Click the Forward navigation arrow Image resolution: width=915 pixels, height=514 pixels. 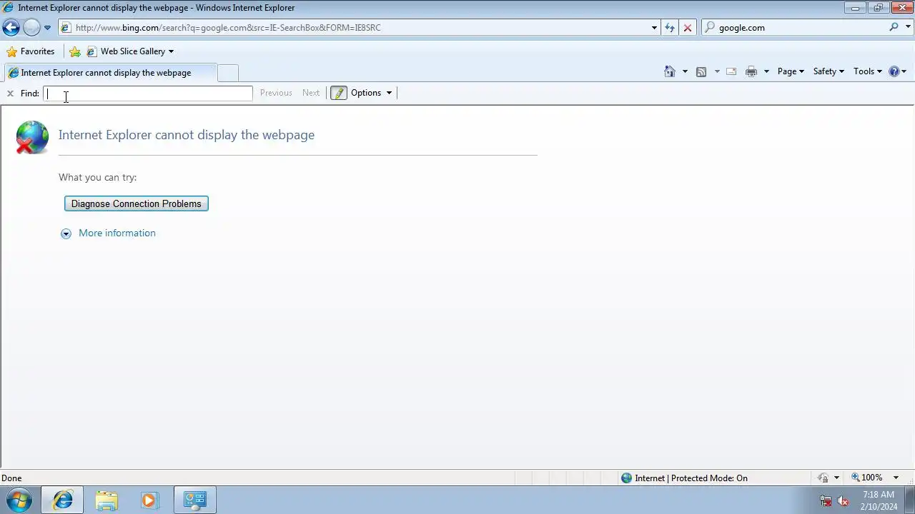click(x=31, y=28)
